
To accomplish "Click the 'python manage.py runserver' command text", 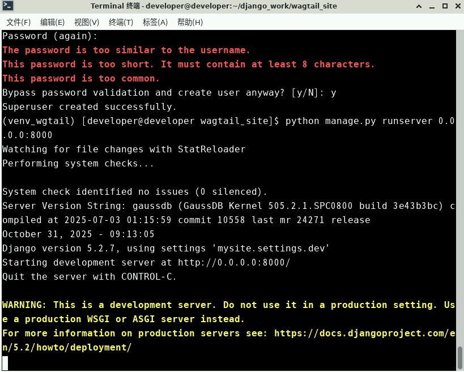I will click(359, 121).
